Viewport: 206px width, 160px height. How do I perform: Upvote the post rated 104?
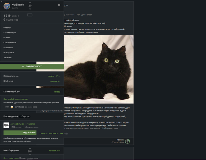(30, 148)
